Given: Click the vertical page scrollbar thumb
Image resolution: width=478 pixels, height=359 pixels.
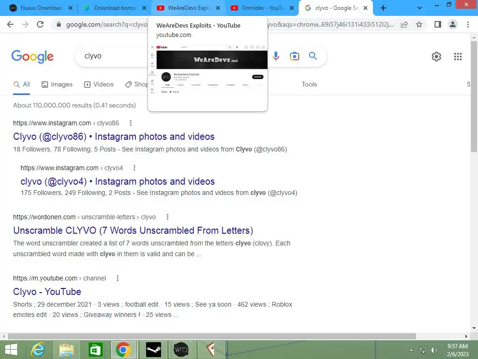Looking at the screenshot, I should (474, 96).
